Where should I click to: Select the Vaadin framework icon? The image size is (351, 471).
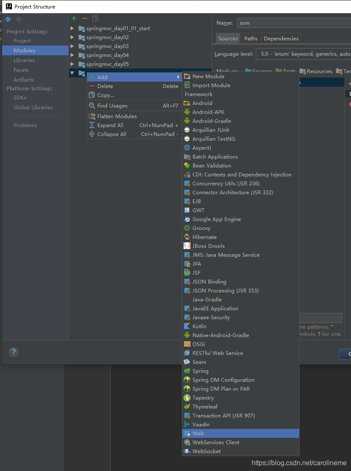187,424
